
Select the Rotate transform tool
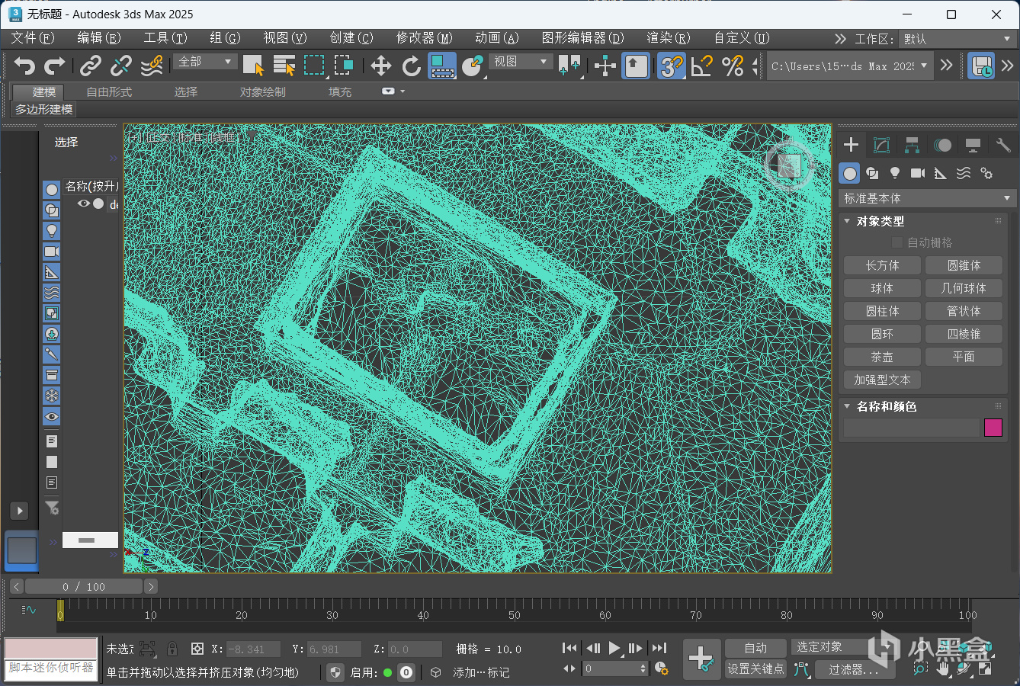[x=412, y=66]
